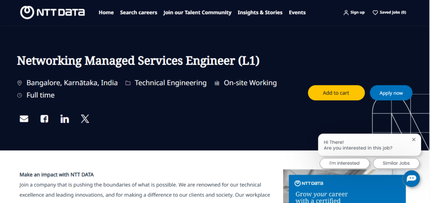Click the location pin icon
Image resolution: width=430 pixels, height=203 pixels.
(19, 83)
